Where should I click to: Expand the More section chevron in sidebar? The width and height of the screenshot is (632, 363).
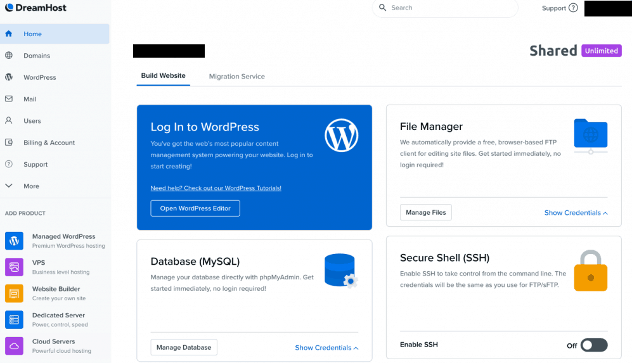8,186
